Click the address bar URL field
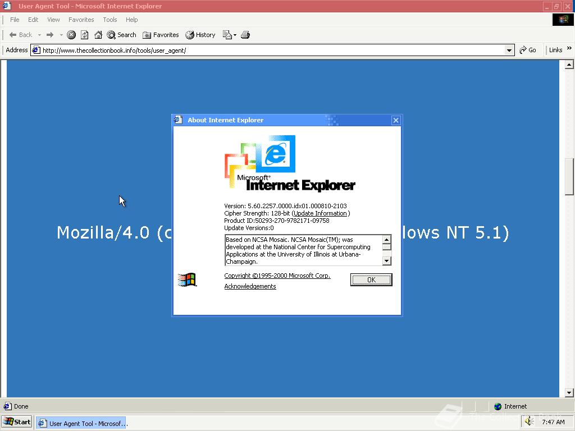Viewport: 575px width, 431px height. coord(271,50)
